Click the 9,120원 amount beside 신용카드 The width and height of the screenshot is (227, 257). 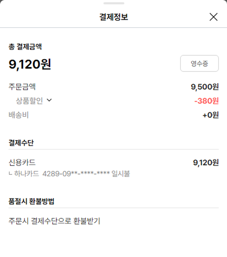[x=206, y=163]
